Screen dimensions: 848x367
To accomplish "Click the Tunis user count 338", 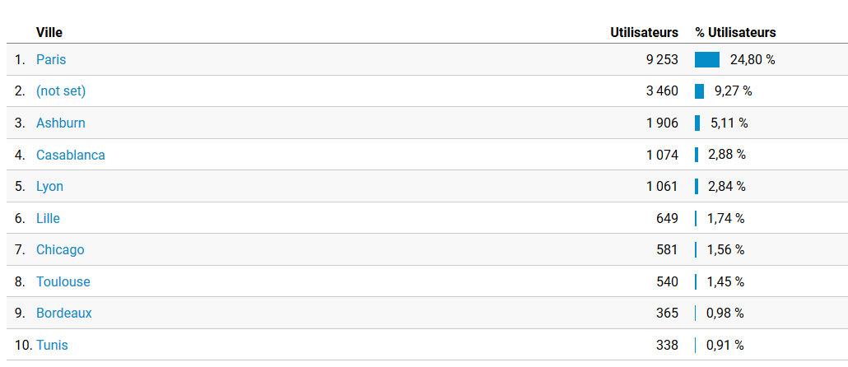I will click(x=667, y=345).
